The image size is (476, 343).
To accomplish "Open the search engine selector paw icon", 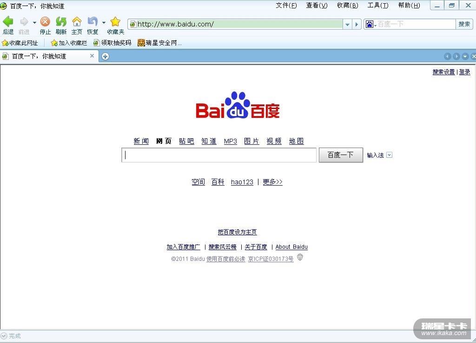I will click(x=371, y=24).
